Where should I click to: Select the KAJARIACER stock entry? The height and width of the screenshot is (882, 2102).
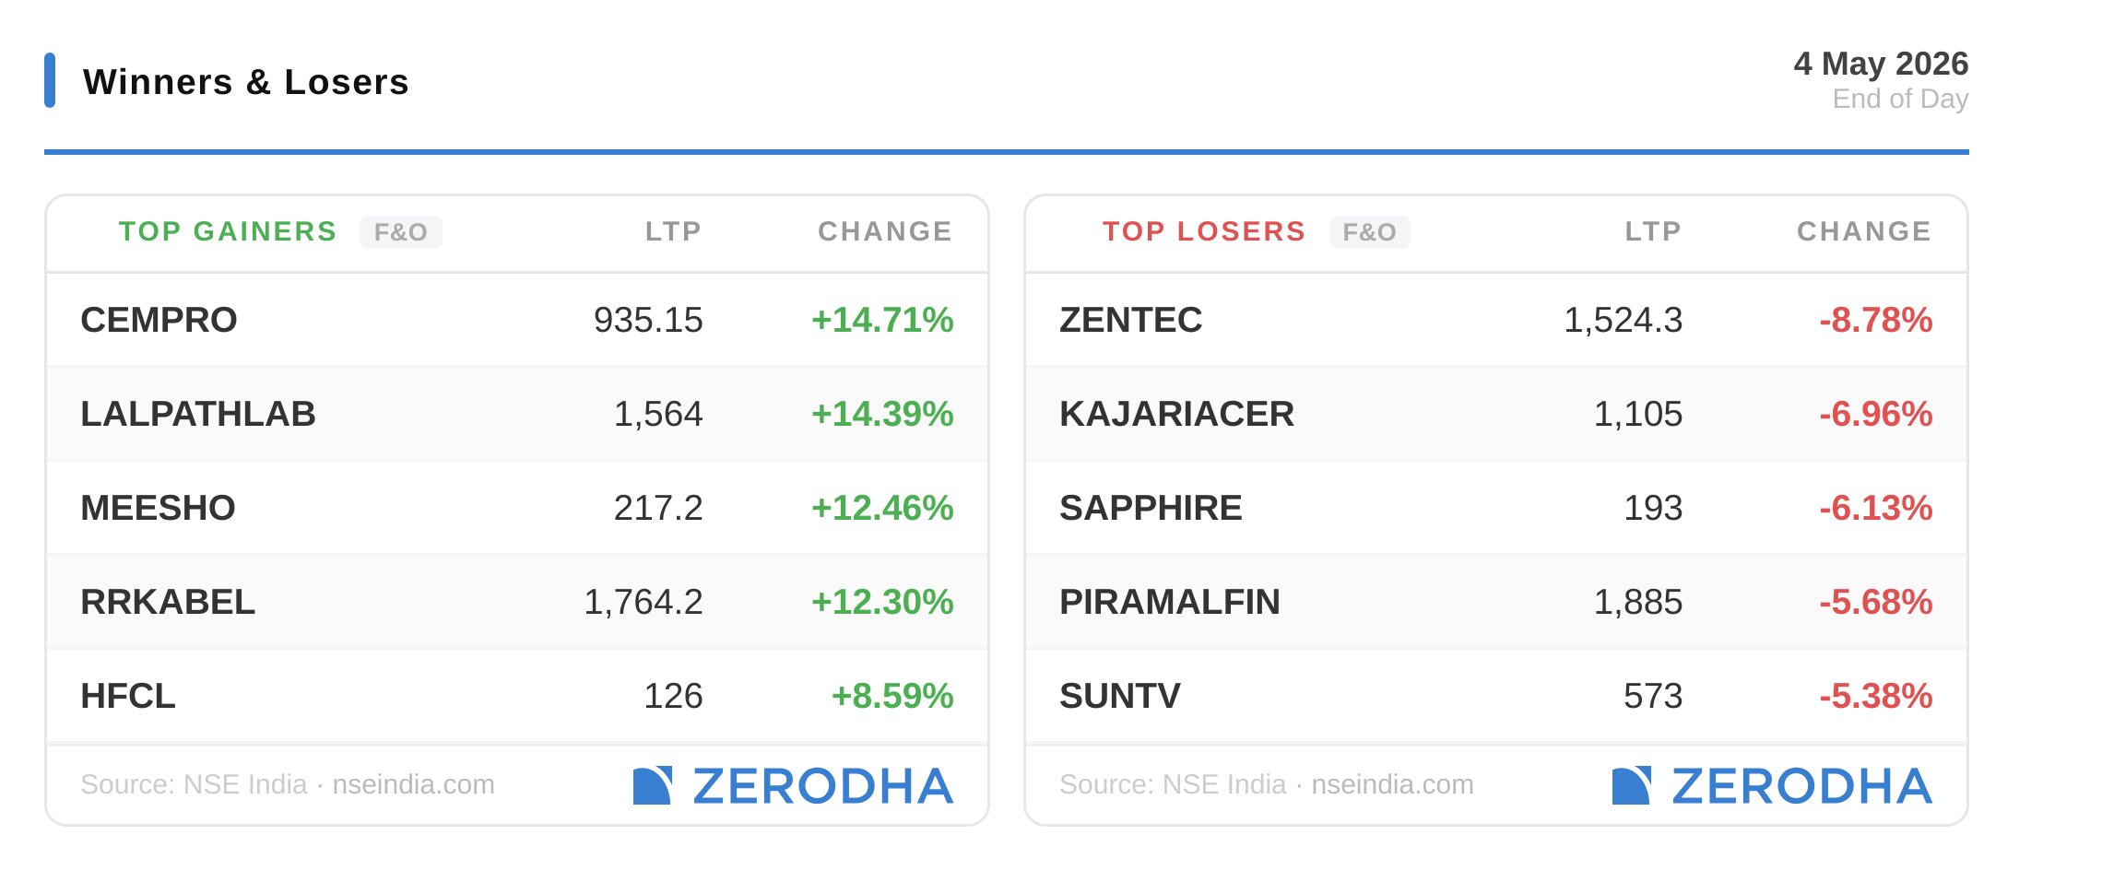tap(1496, 414)
